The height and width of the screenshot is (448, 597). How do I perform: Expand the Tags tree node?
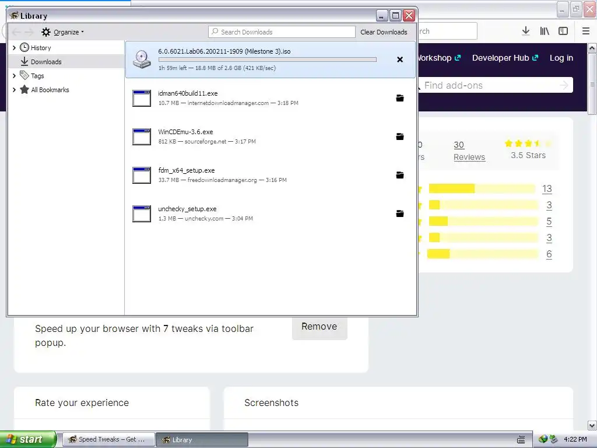14,76
